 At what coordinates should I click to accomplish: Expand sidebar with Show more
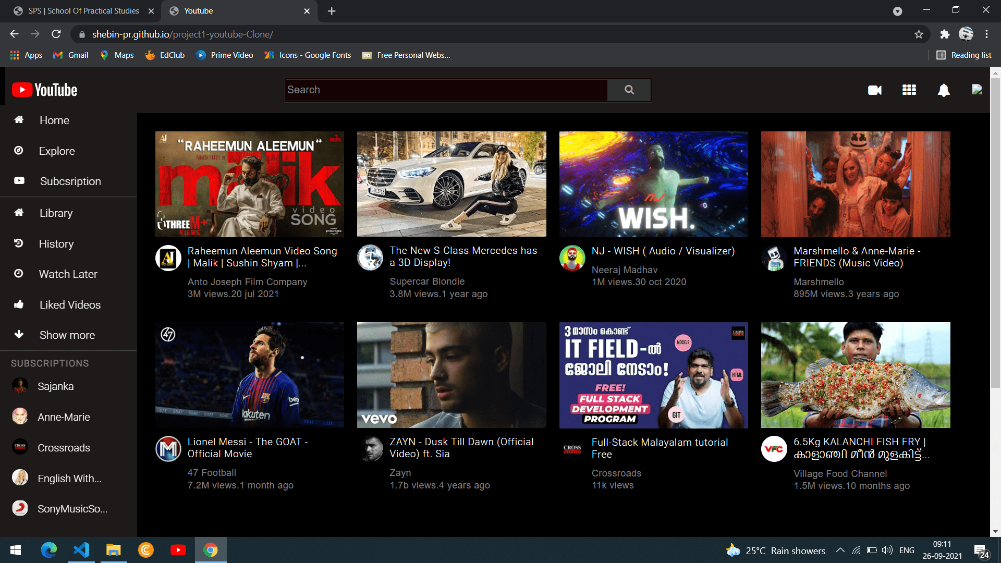coord(67,335)
